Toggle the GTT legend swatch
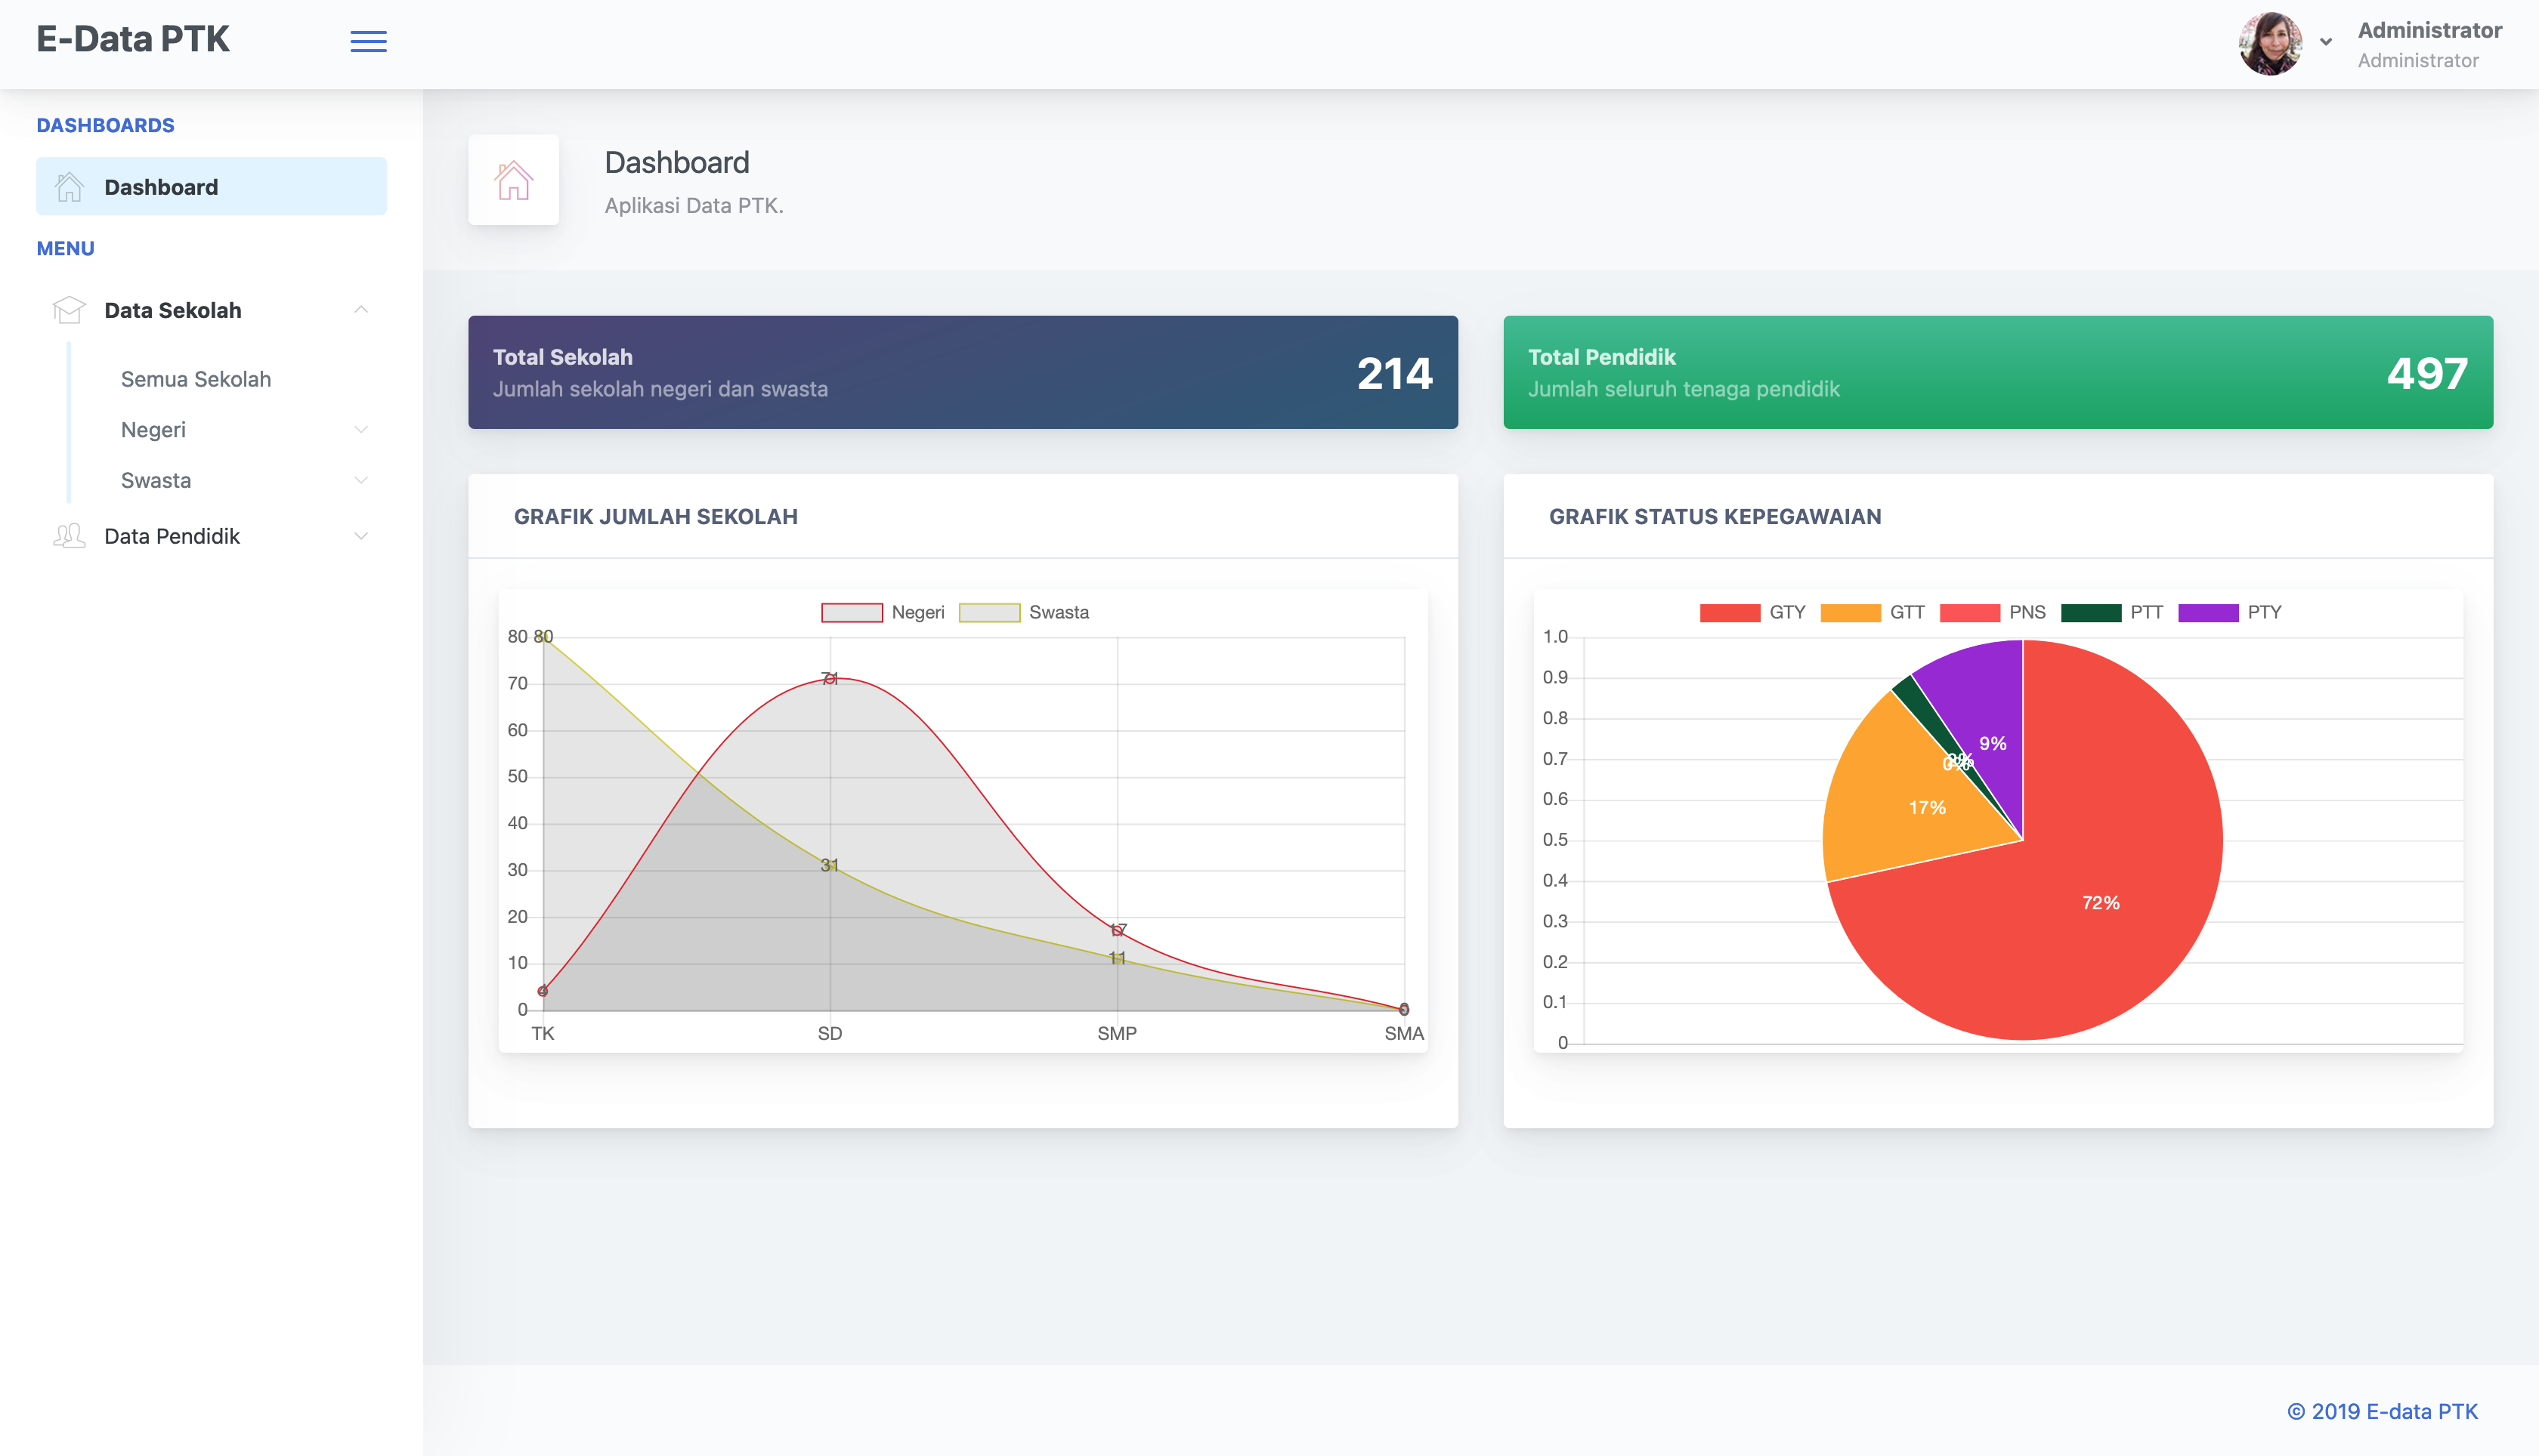This screenshot has width=2539, height=1456. (x=1850, y=612)
